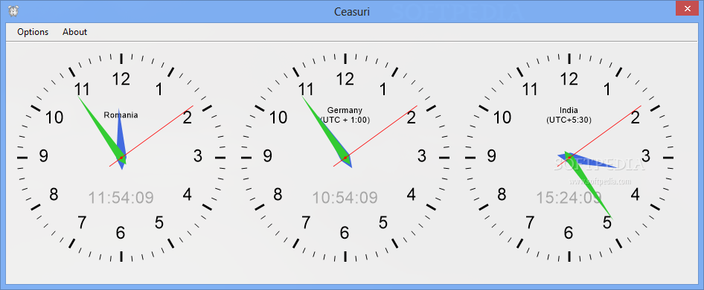Click the number 12 on Romania clock
This screenshot has width=704, height=290.
[x=121, y=80]
